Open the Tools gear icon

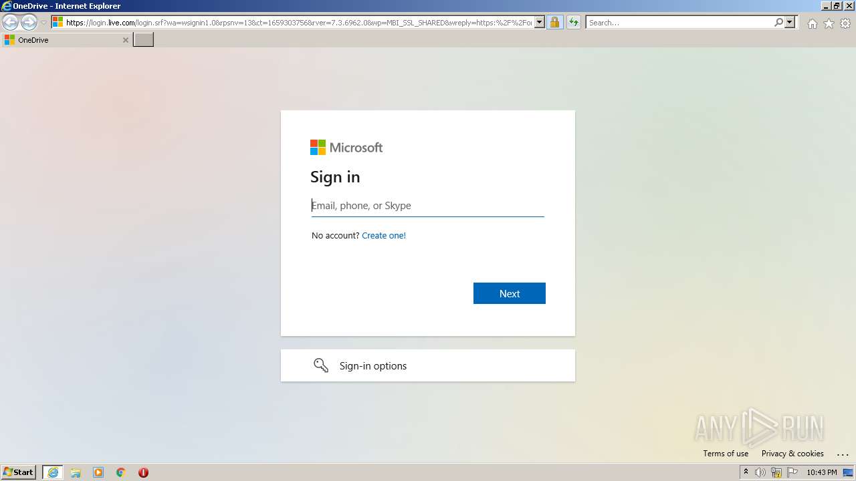pyautogui.click(x=845, y=23)
